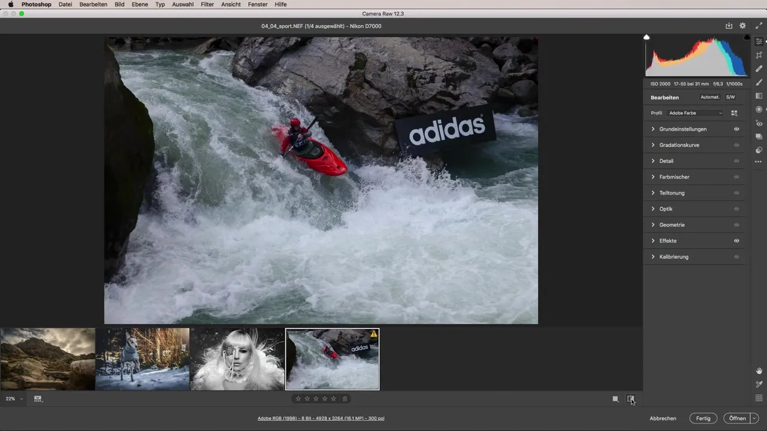Select the Red Eye removal tool
This screenshot has width=767, height=431.
[759, 123]
